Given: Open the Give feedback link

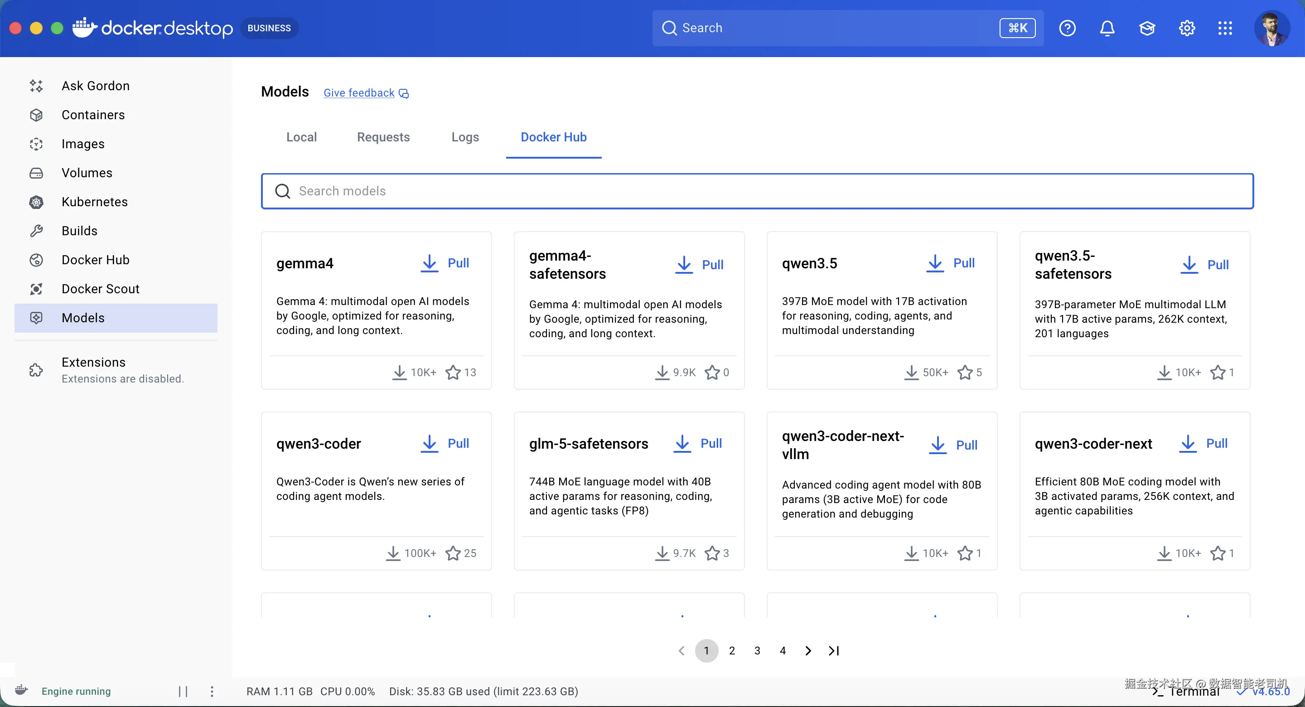Looking at the screenshot, I should tap(359, 93).
